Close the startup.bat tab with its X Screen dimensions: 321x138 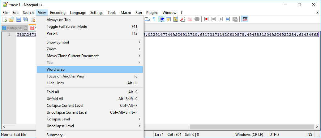[x=25, y=28]
